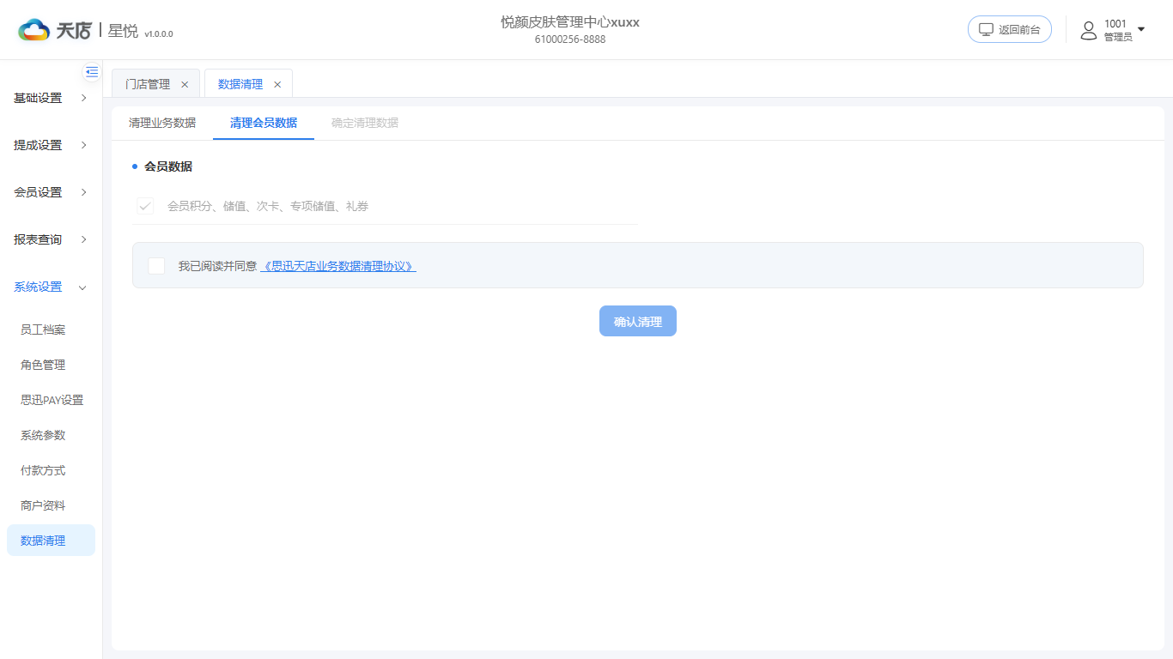Open 思迅PAY设置 in the sidebar
The height and width of the screenshot is (659, 1173).
click(x=52, y=400)
